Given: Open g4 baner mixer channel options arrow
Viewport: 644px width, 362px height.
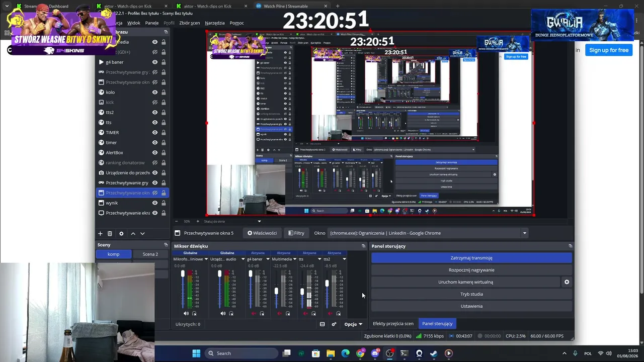Looking at the screenshot, I should pos(268,259).
